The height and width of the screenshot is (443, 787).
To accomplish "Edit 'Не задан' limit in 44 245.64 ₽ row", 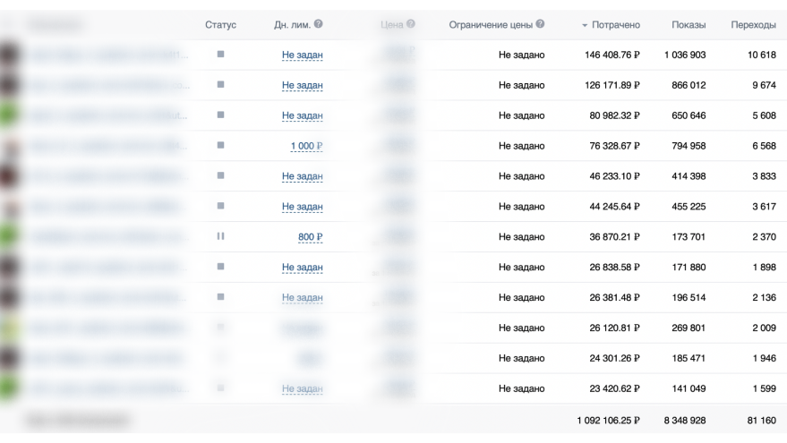I will [302, 207].
